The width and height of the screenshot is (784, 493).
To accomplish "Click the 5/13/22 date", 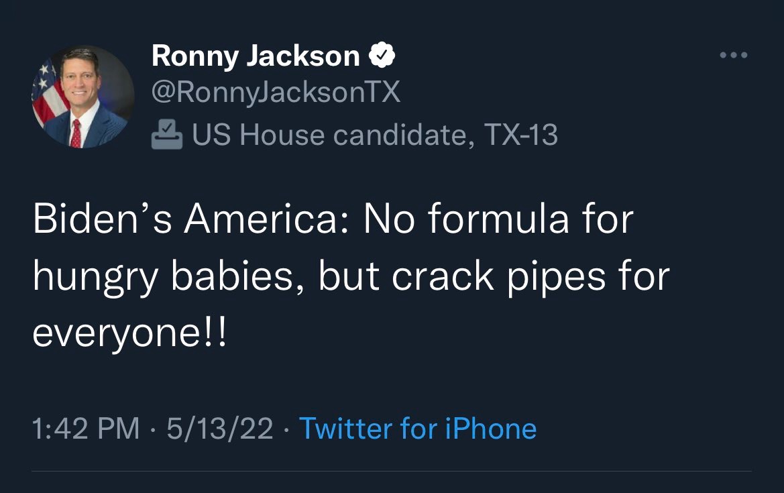I will pyautogui.click(x=219, y=429).
